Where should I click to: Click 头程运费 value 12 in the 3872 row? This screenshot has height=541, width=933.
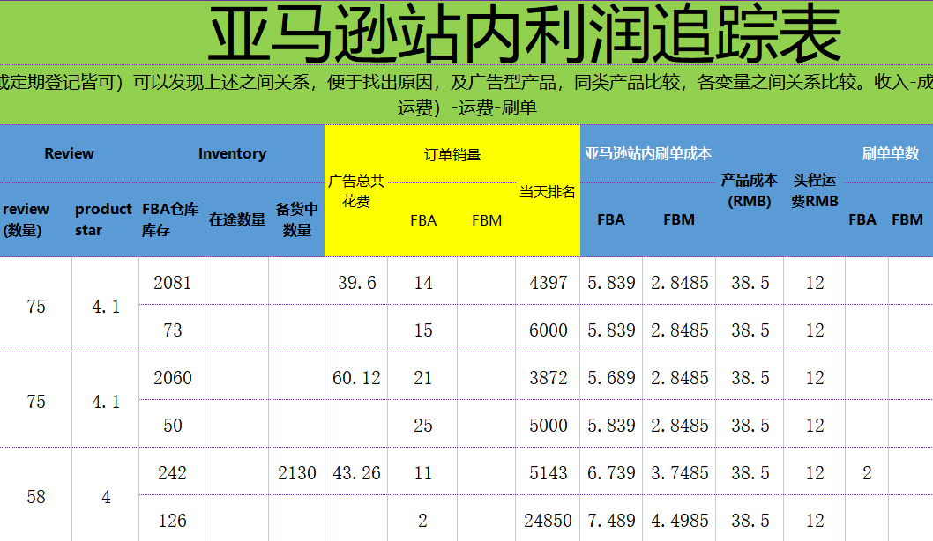point(815,377)
